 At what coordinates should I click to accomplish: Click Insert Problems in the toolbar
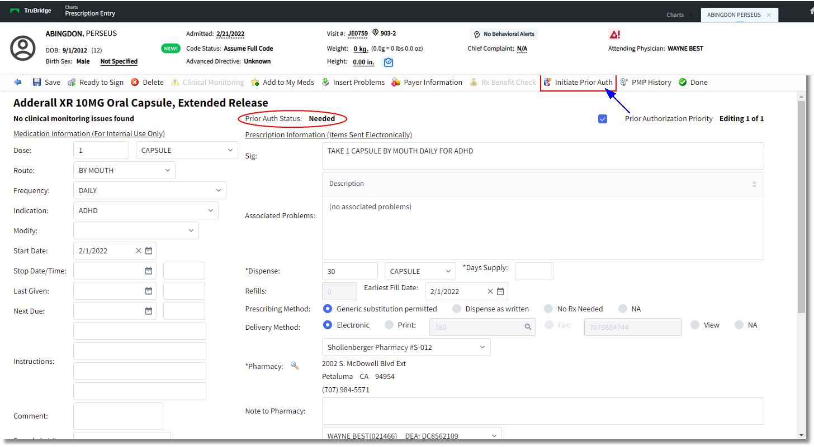pyautogui.click(x=353, y=82)
